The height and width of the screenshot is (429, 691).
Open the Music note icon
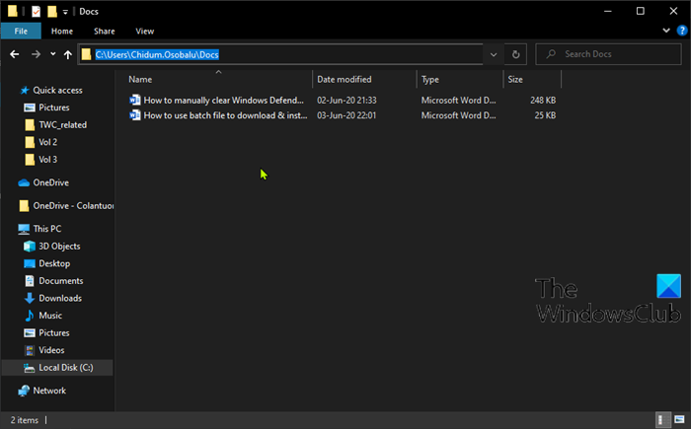point(30,316)
